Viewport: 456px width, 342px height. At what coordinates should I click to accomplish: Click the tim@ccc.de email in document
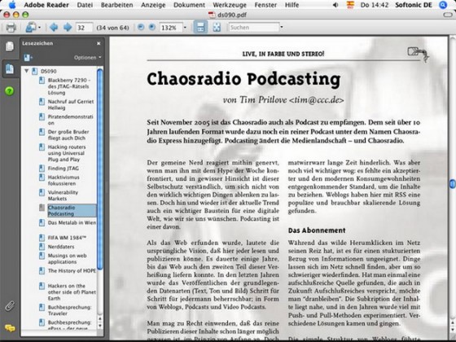tap(317, 100)
